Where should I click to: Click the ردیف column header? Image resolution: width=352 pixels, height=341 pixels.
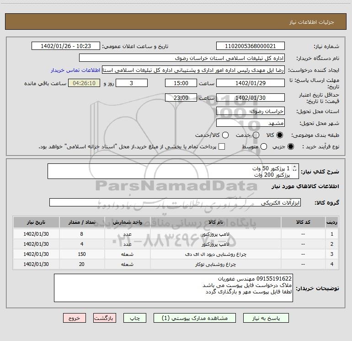pyautogui.click(x=332, y=222)
